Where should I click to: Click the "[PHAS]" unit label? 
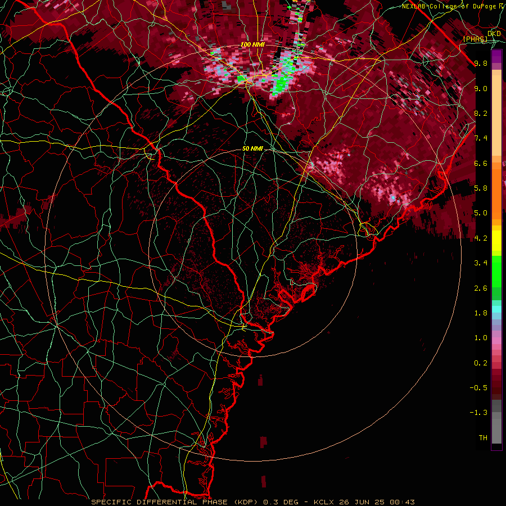pyautogui.click(x=475, y=39)
